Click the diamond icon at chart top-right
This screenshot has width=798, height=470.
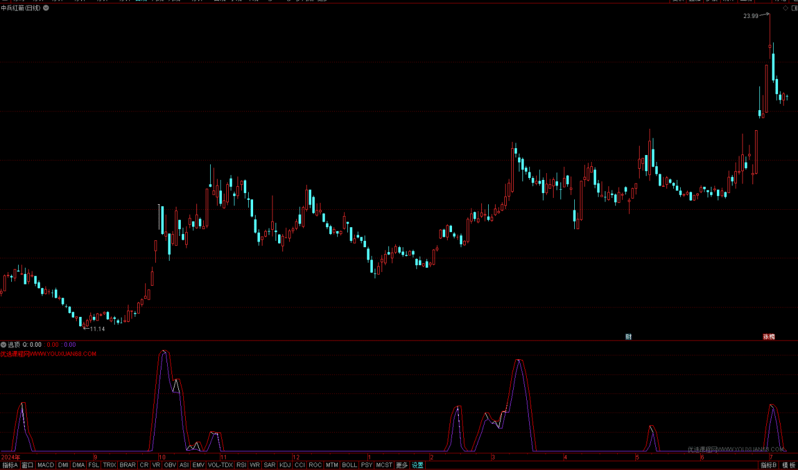pos(785,8)
